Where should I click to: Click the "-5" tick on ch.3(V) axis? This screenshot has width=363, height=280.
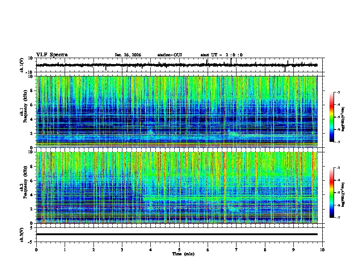[x=31, y=242]
